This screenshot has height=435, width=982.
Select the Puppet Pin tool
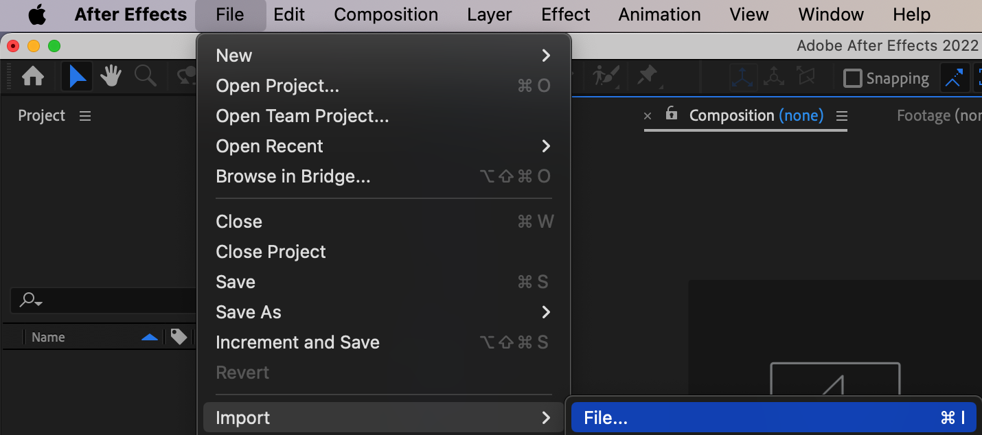pos(647,76)
